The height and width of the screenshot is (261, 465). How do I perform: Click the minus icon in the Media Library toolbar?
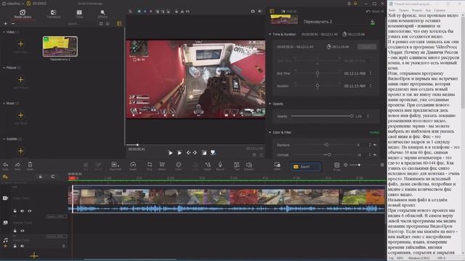pyautogui.click(x=13, y=24)
